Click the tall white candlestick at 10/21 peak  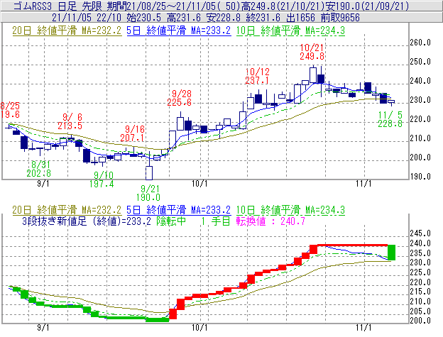click(313, 75)
